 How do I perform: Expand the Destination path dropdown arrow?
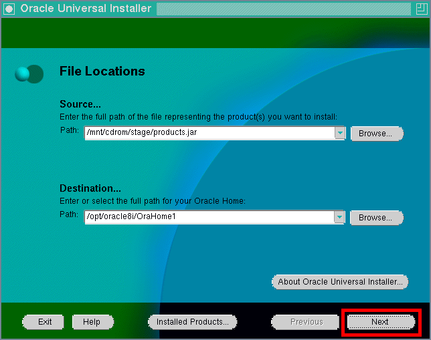340,217
